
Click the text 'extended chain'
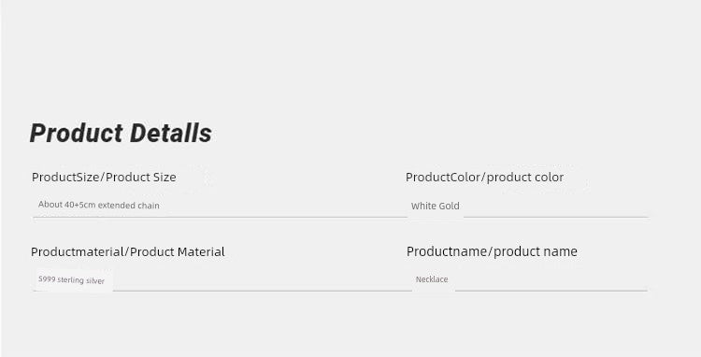click(129, 206)
